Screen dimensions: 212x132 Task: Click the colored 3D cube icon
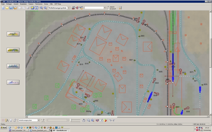click(105, 120)
